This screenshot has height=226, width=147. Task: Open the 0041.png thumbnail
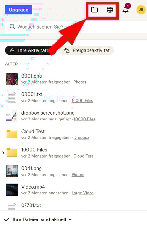(12, 171)
